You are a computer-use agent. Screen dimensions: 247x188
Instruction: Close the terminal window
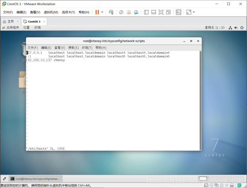198,41
